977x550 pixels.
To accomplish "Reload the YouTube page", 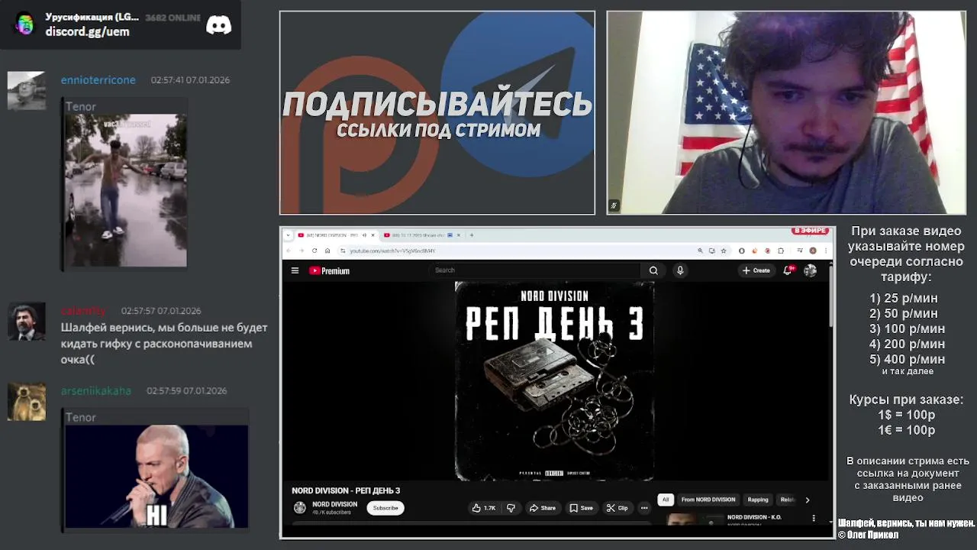I will [314, 251].
